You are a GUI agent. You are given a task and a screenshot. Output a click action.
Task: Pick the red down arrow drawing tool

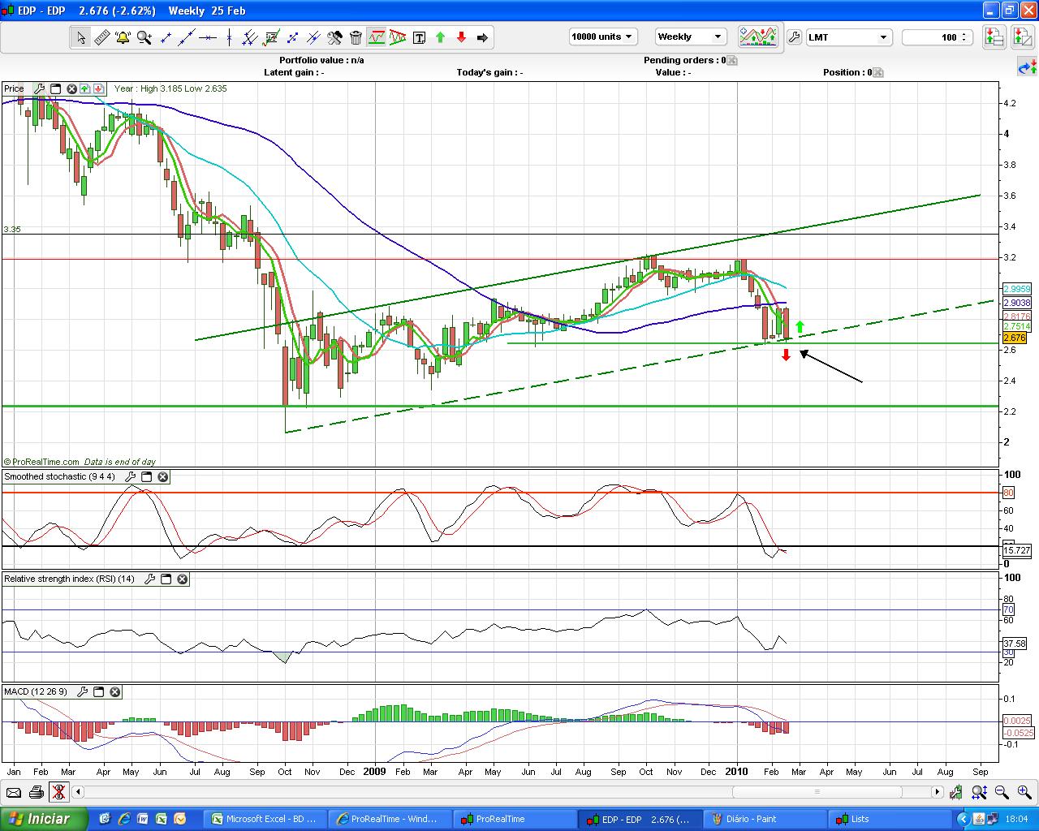(x=461, y=37)
